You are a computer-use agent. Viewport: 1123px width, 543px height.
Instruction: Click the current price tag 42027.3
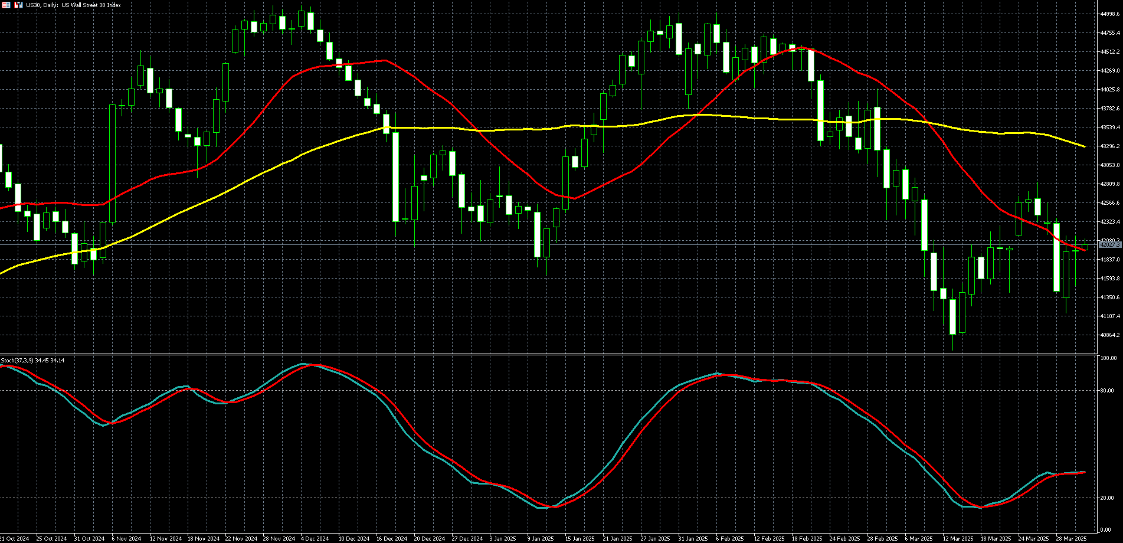coord(1110,244)
